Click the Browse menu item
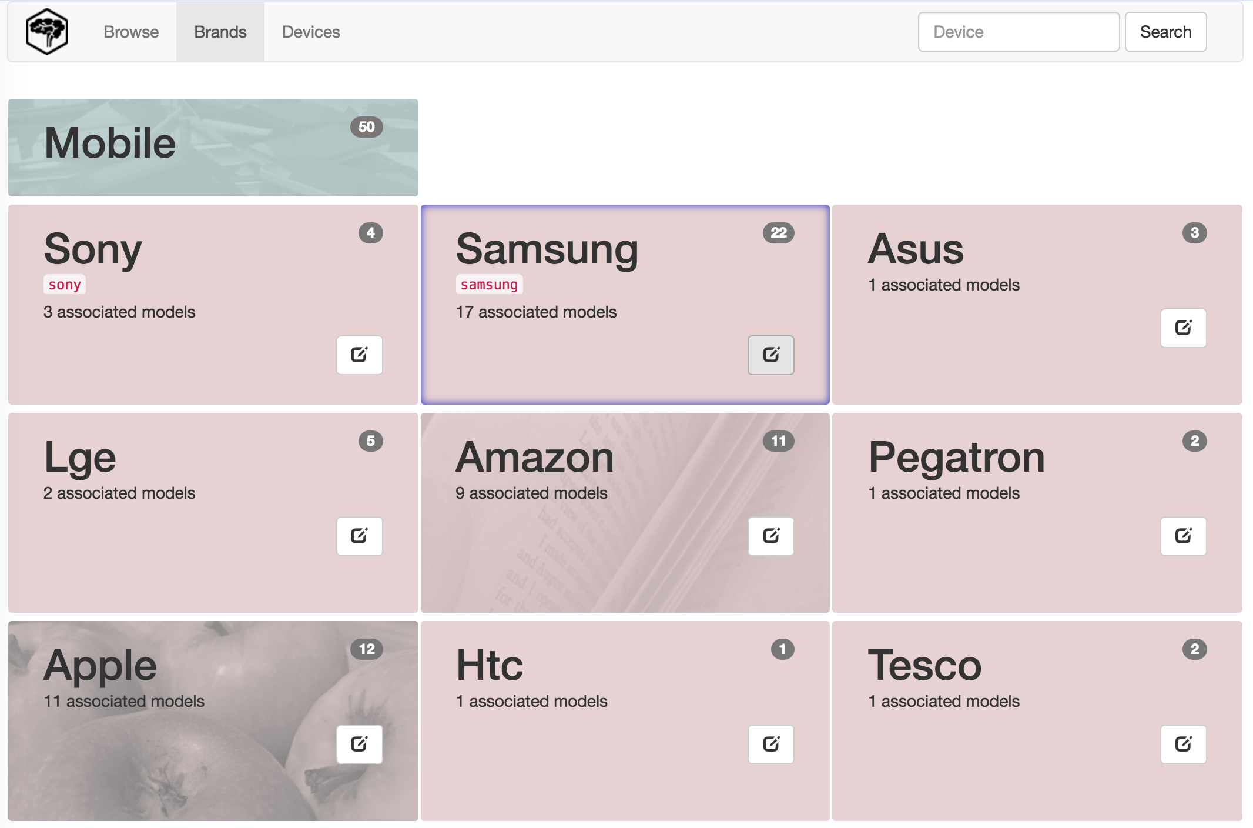The image size is (1253, 828). [x=131, y=31]
